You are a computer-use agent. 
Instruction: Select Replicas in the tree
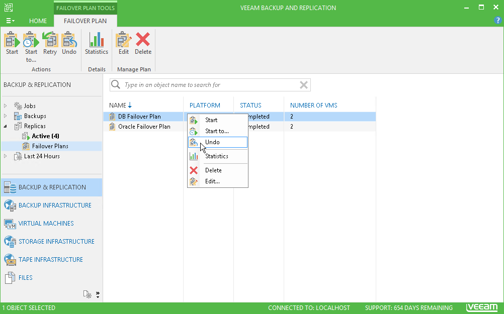pos(35,126)
